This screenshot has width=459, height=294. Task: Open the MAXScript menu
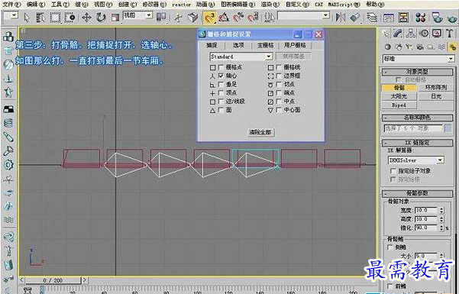tap(344, 5)
